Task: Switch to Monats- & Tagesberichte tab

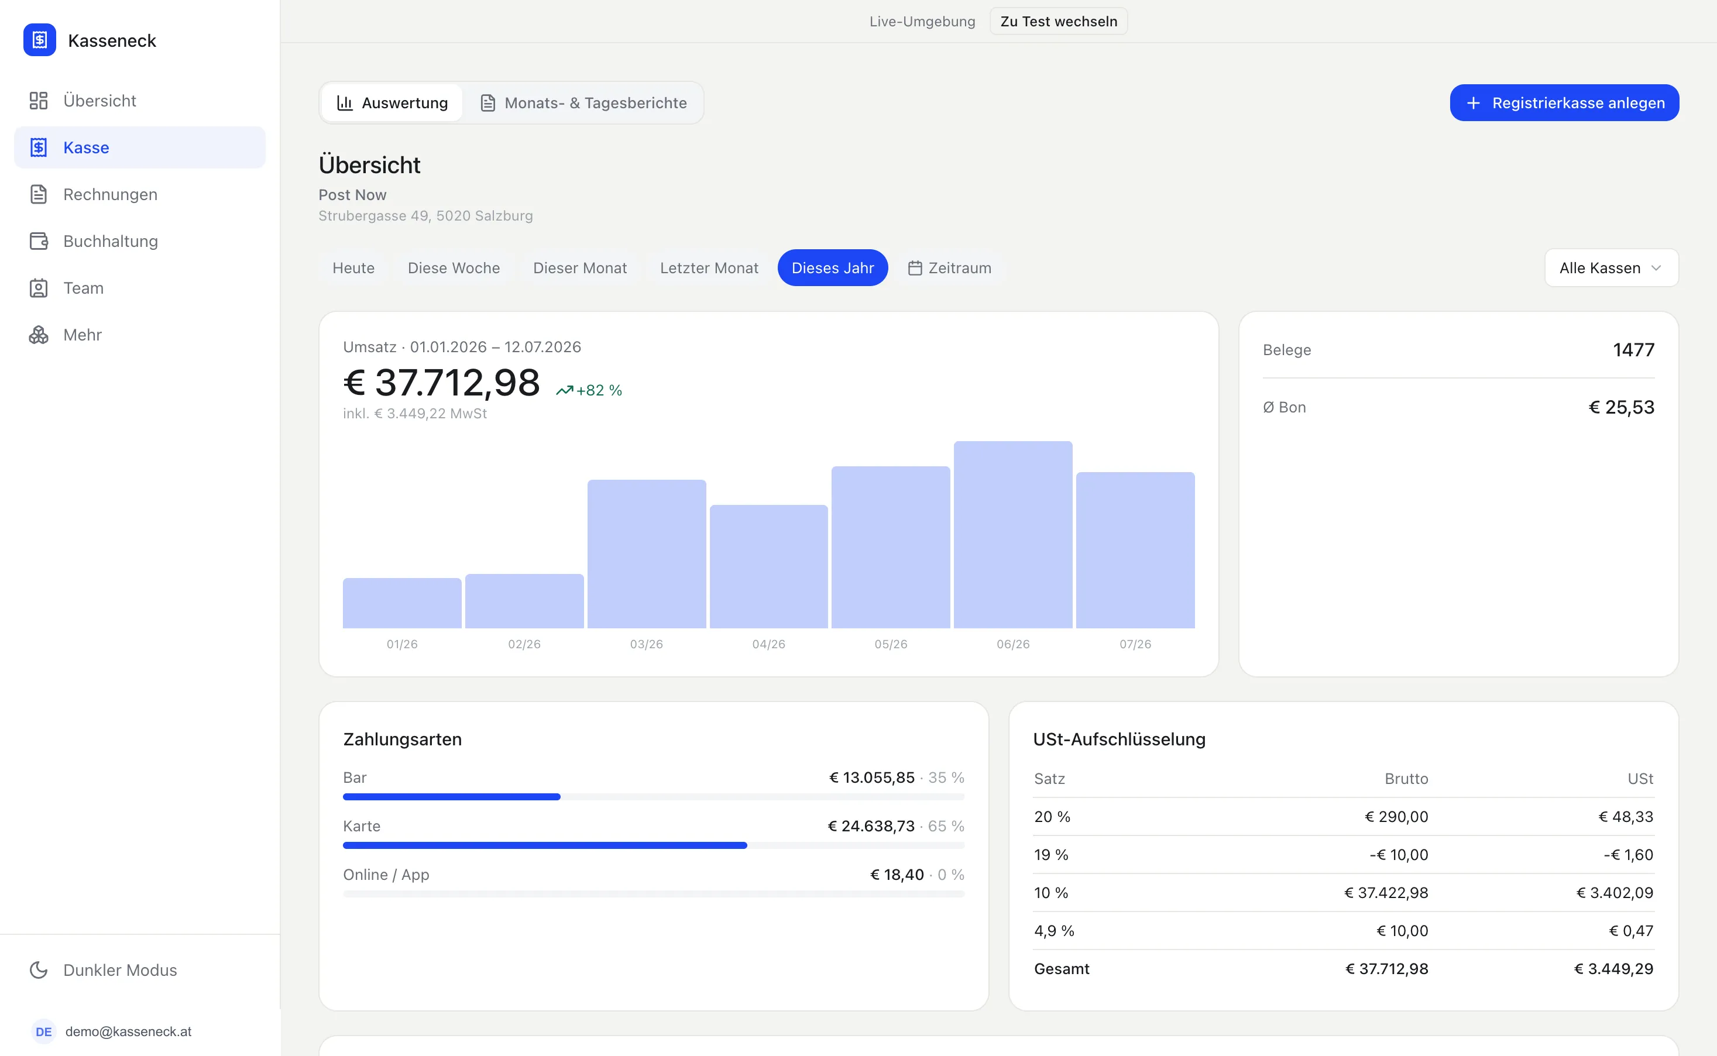Action: pos(583,102)
